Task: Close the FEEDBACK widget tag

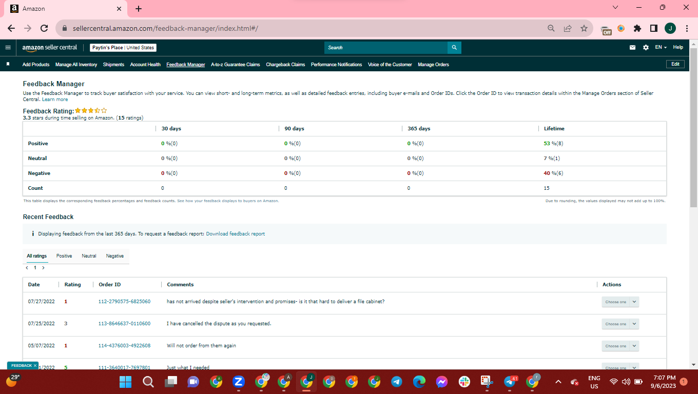Action: (x=35, y=365)
